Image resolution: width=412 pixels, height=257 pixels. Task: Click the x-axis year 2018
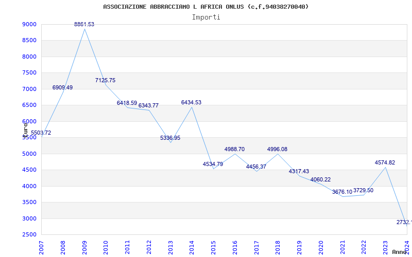[x=278, y=248]
